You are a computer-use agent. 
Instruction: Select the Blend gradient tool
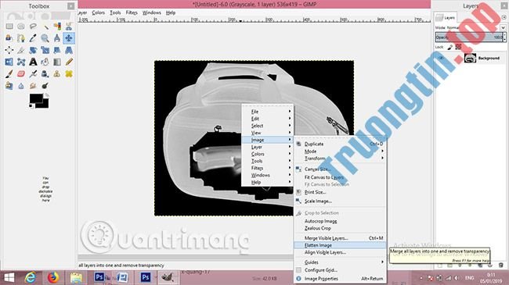coord(57,62)
